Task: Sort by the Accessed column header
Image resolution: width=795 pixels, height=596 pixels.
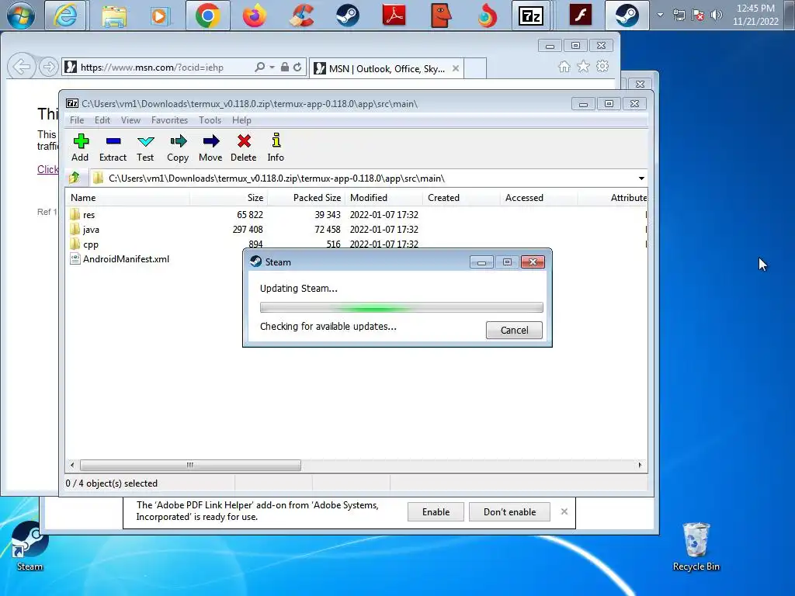Action: point(539,198)
